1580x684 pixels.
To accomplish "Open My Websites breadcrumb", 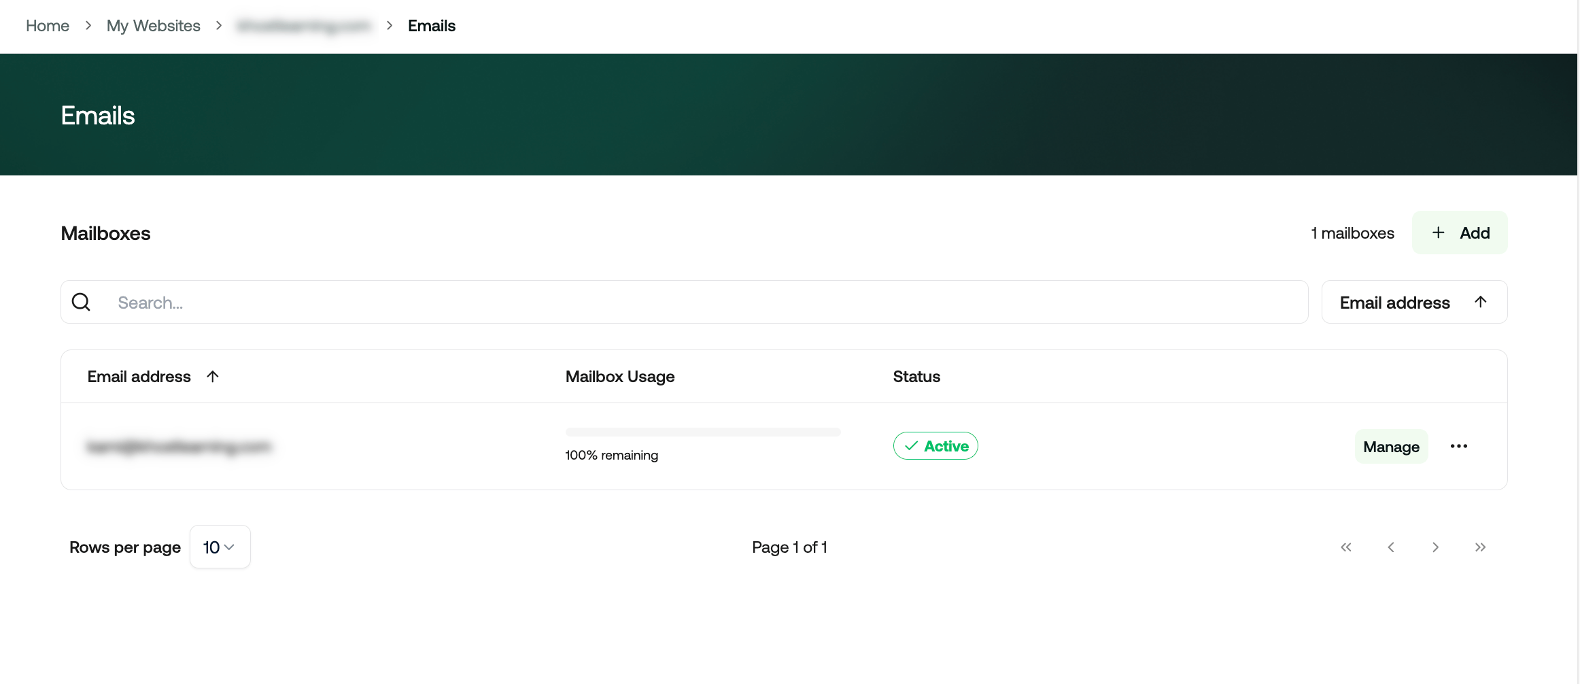I will 154,26.
